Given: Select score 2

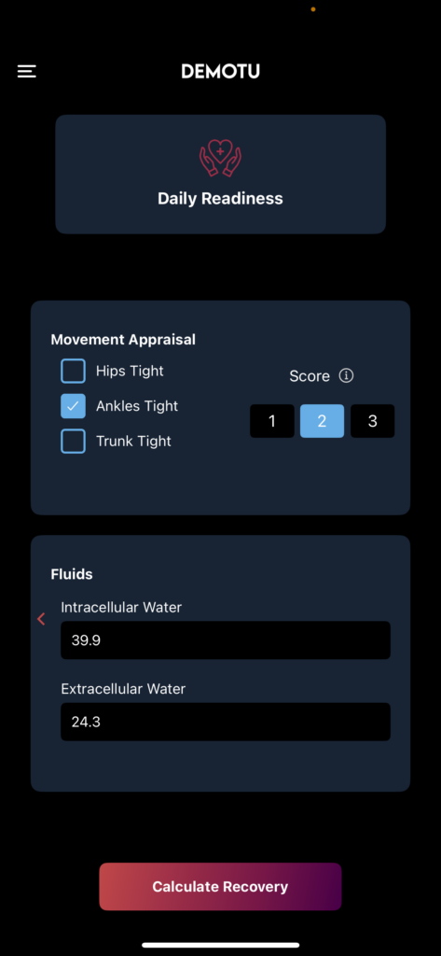Looking at the screenshot, I should 323,421.
